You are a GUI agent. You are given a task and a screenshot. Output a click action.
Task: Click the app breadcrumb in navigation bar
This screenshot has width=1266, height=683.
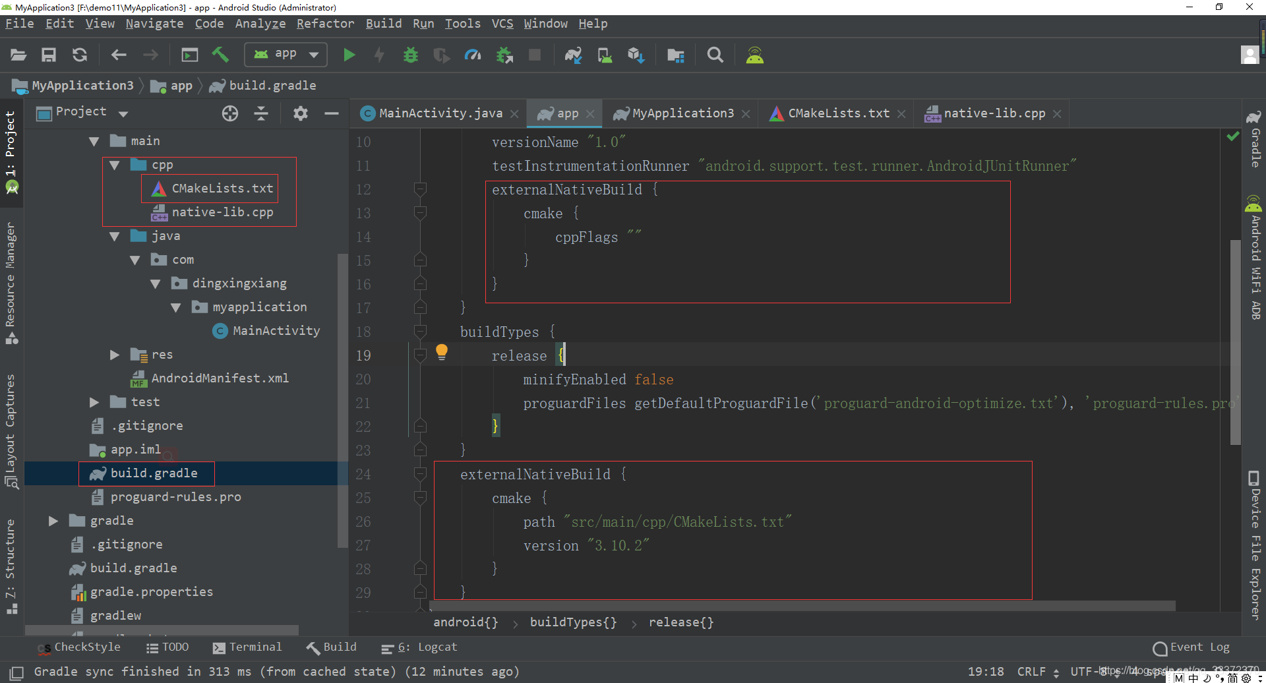pos(173,86)
